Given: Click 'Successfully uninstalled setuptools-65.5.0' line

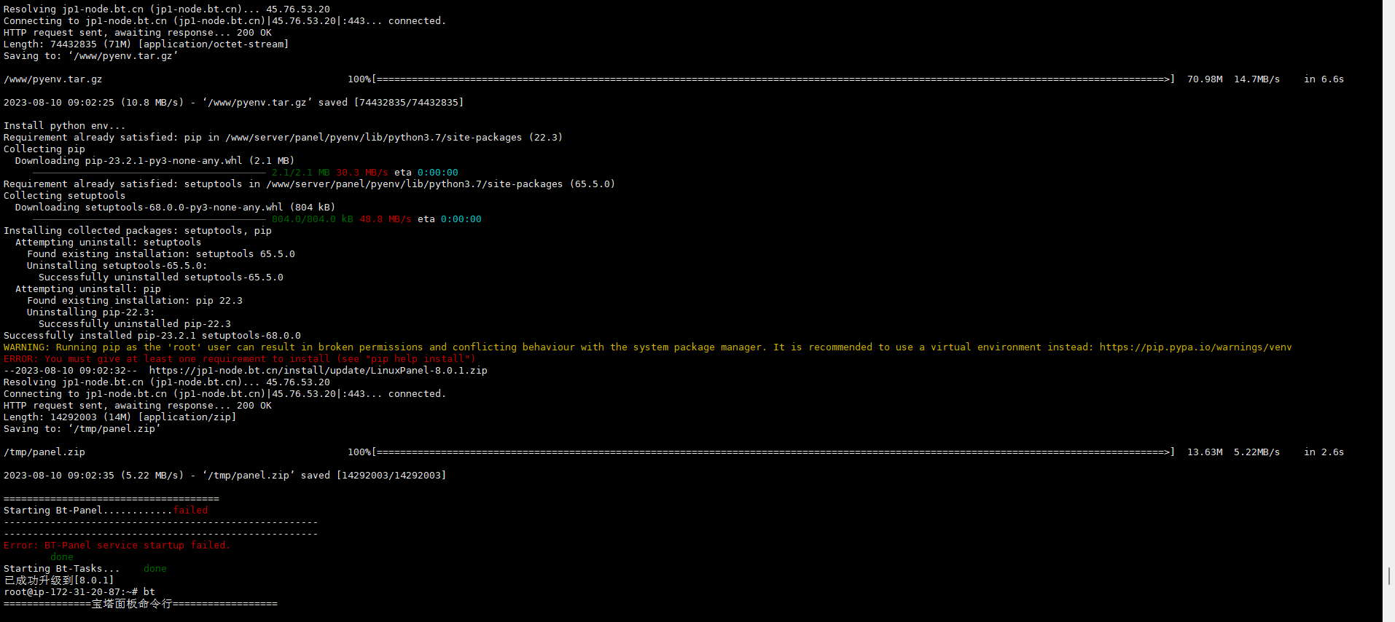Looking at the screenshot, I should point(160,277).
